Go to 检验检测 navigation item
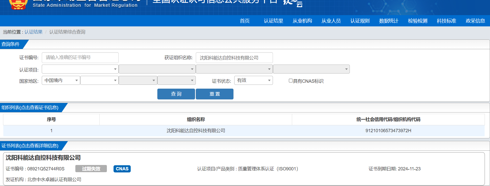This screenshot has width=490, height=186. [x=417, y=21]
